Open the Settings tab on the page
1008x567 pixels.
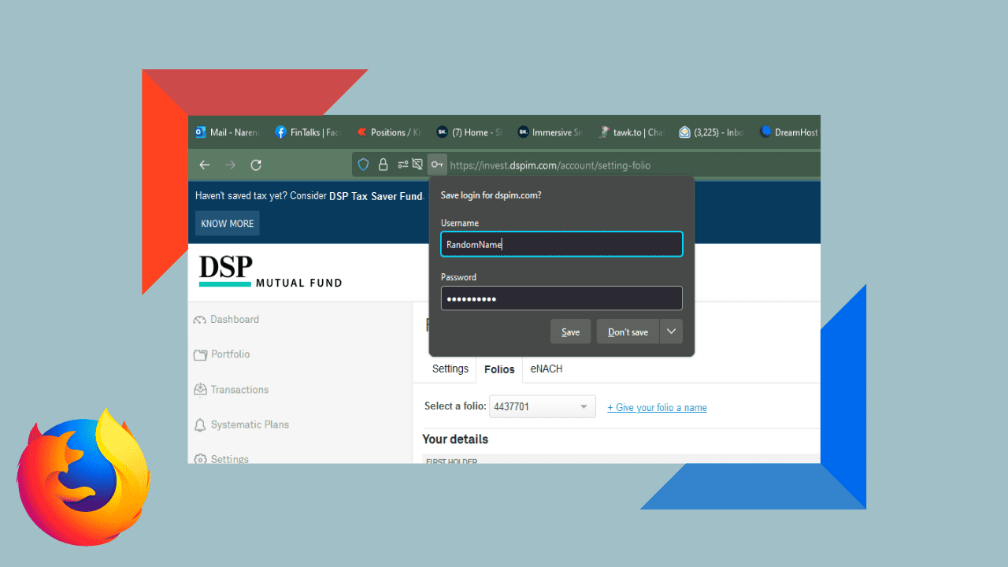coord(450,369)
